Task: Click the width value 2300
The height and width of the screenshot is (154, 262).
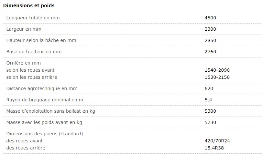Action: coord(210,29)
